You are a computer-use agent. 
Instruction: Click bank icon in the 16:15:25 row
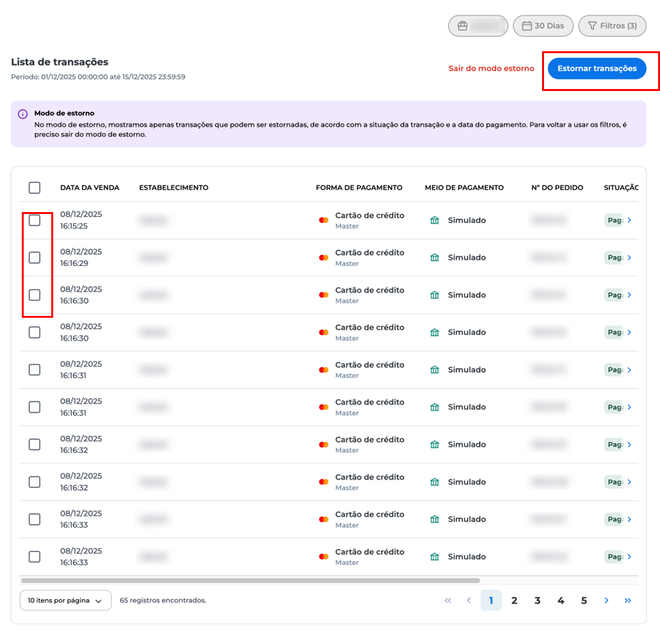point(434,220)
